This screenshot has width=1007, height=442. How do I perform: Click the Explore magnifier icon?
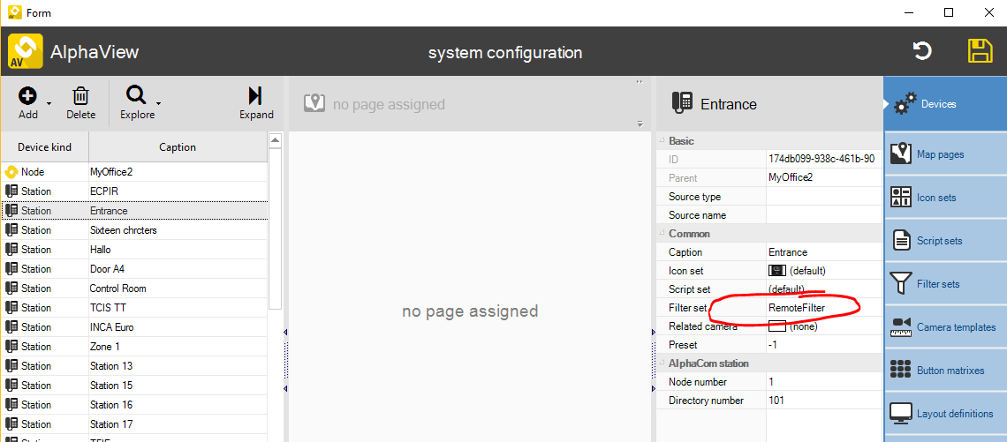(x=136, y=95)
